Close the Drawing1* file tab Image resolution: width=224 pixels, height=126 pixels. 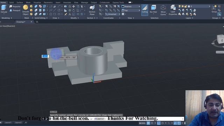click(31, 22)
